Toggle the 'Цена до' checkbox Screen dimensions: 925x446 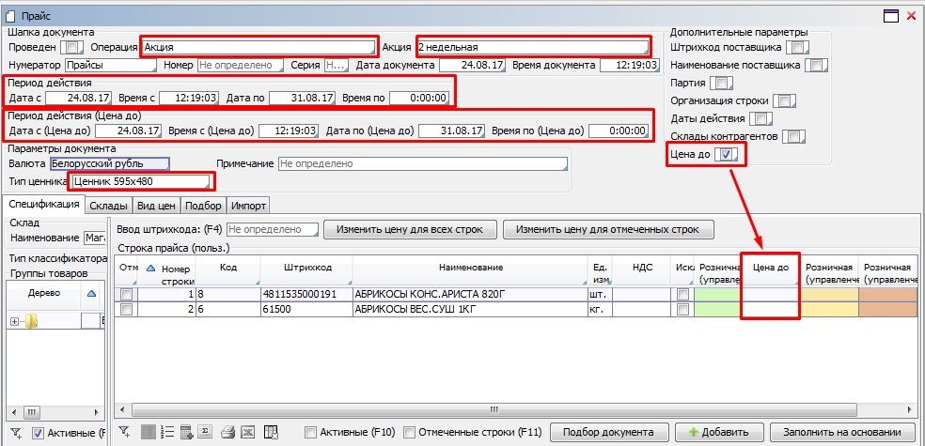click(728, 154)
